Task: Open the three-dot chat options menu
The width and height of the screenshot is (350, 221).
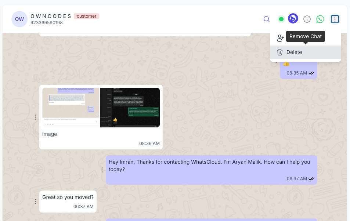Action: click(335, 19)
